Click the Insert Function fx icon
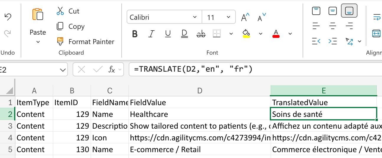This screenshot has width=382, height=158. 112,70
